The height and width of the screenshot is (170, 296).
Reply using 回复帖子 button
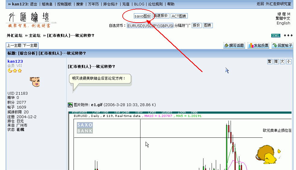[282, 46]
